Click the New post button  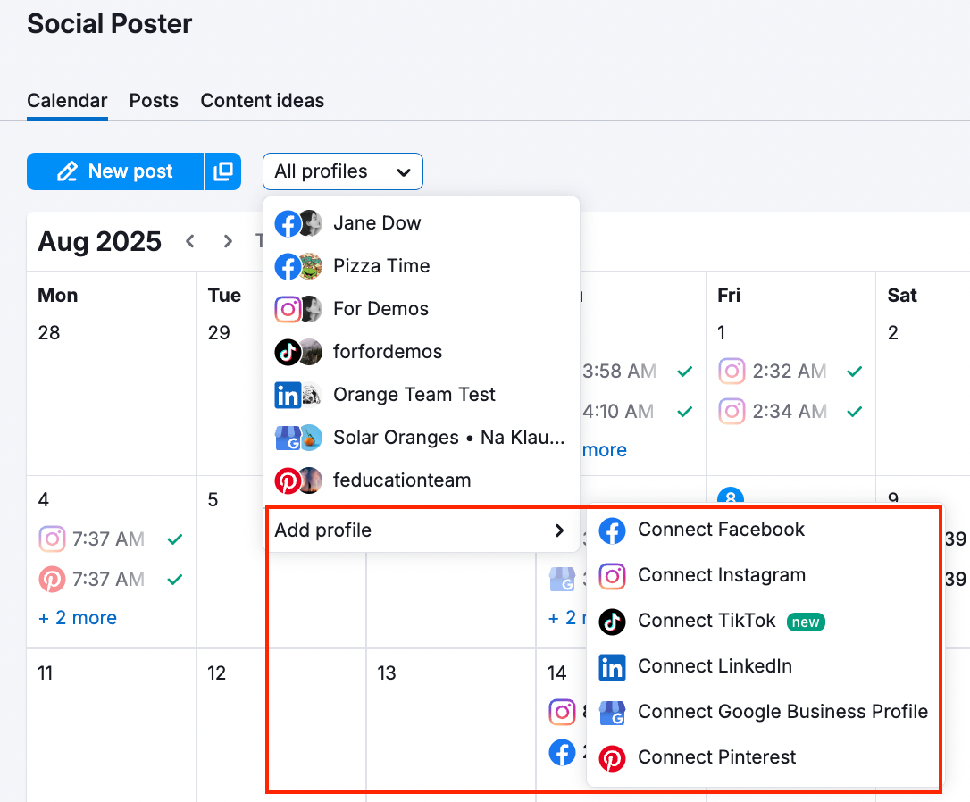(x=114, y=171)
